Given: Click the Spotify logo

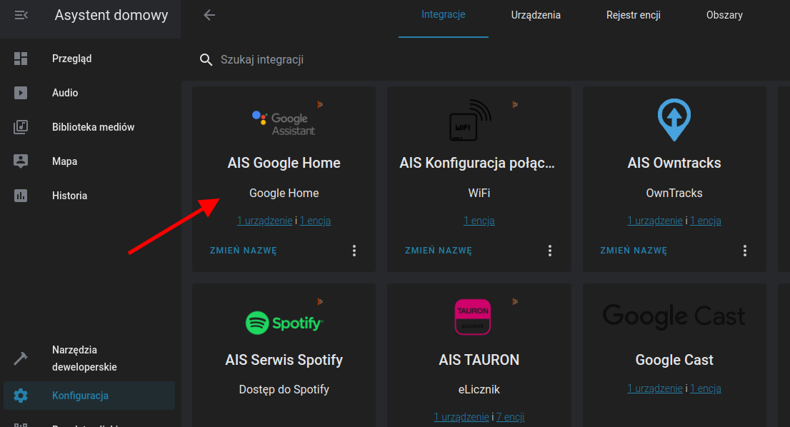Looking at the screenshot, I should (x=284, y=323).
